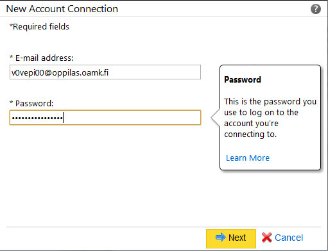Image resolution: width=328 pixels, height=251 pixels.
Task: Click the v0vepi00@oppilas.oamk.fi email text
Action: pyautogui.click(x=60, y=72)
